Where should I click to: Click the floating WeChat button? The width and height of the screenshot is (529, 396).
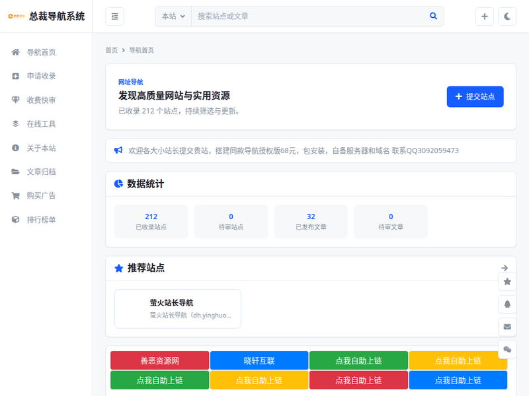tap(507, 350)
